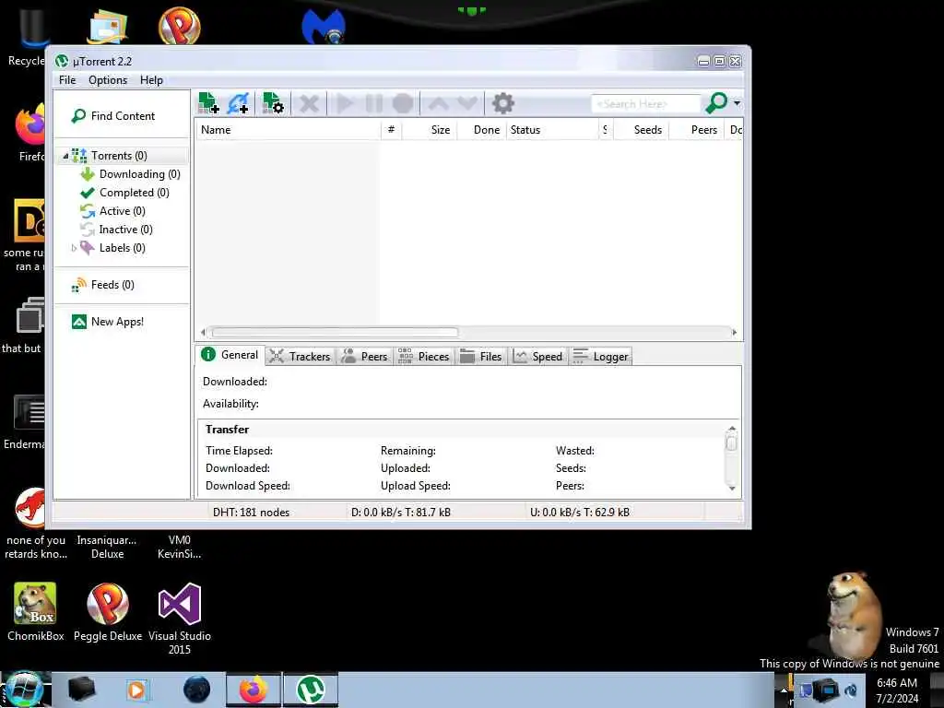The height and width of the screenshot is (708, 944).
Task: Open Preferences via the gear icon
Action: (502, 103)
